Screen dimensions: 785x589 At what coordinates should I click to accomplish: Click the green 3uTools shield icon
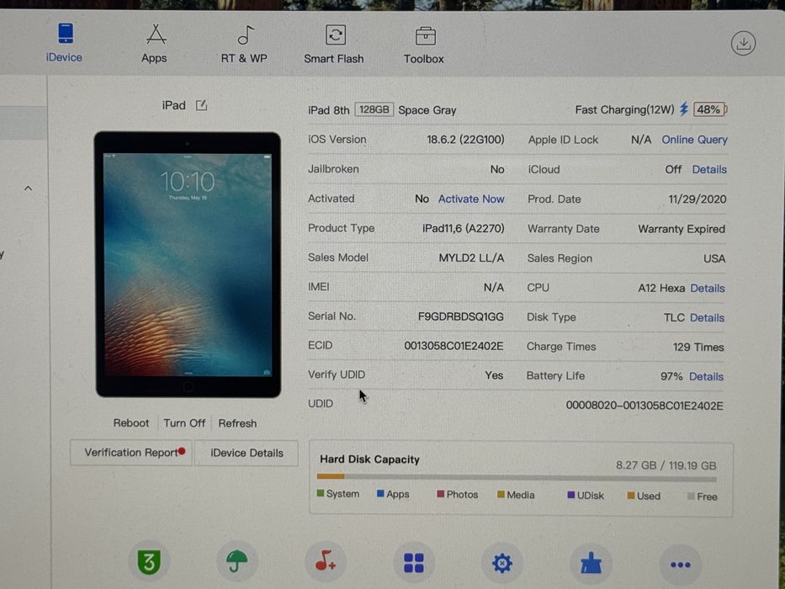[149, 561]
